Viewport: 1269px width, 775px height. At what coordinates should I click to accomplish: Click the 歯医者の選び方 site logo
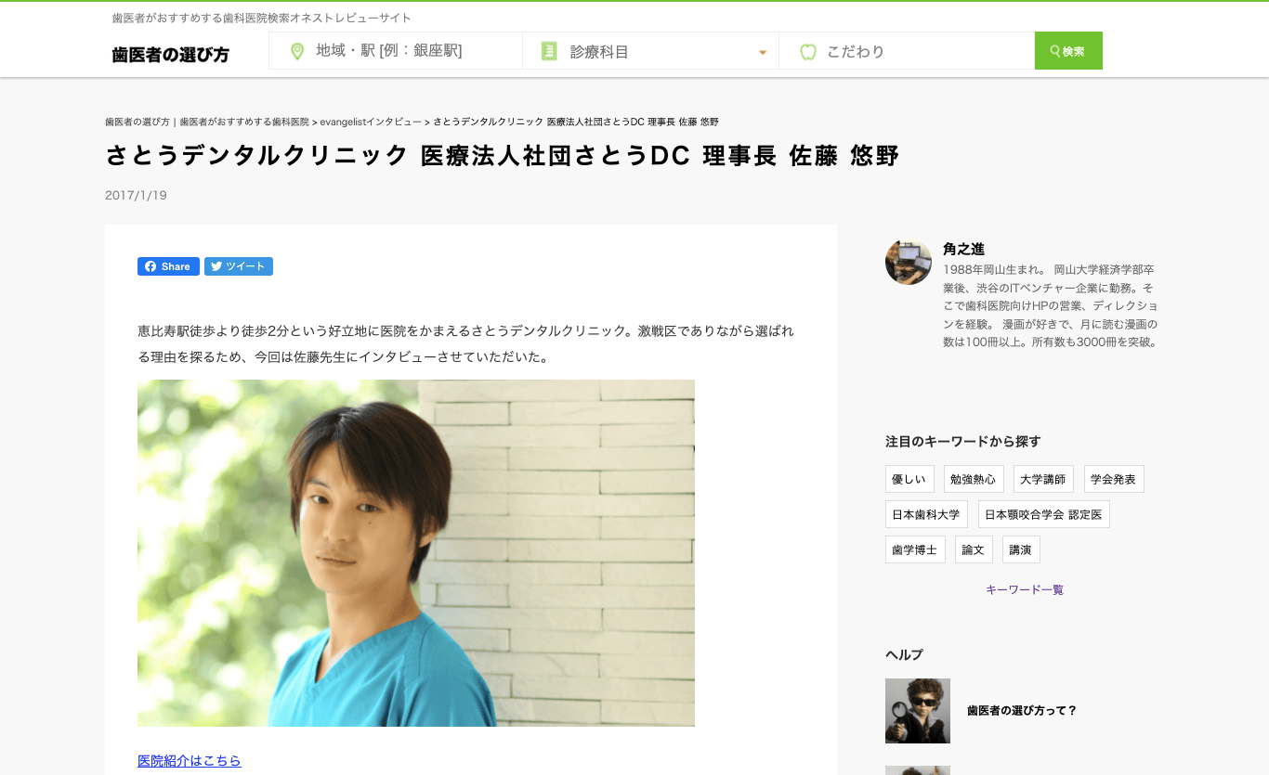click(170, 55)
